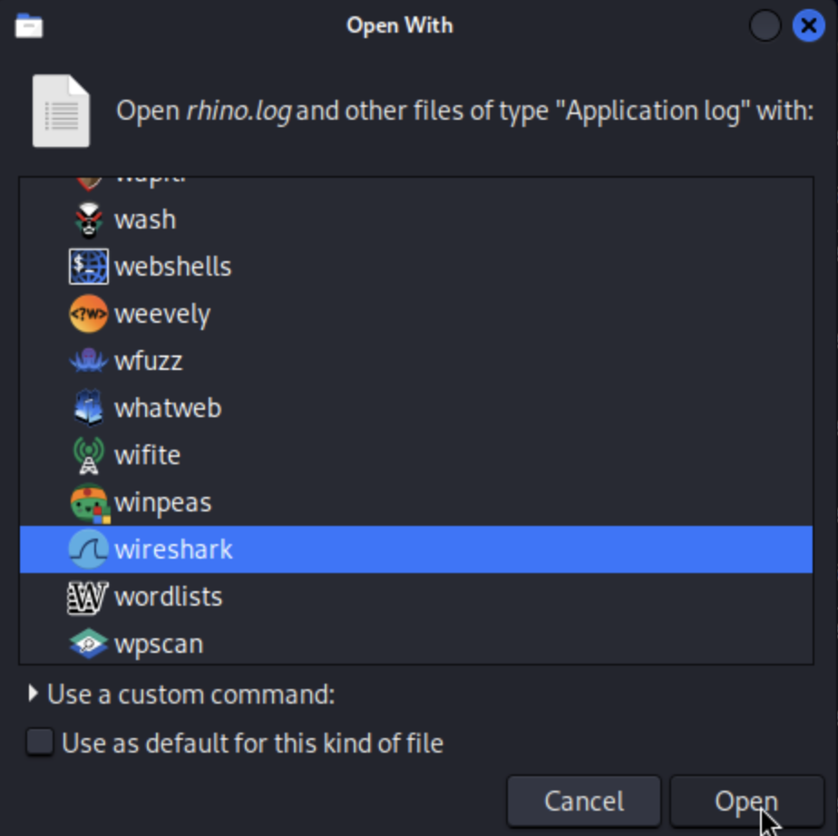This screenshot has height=836, width=838.
Task: Click the weevely orange icon
Action: pyautogui.click(x=88, y=314)
